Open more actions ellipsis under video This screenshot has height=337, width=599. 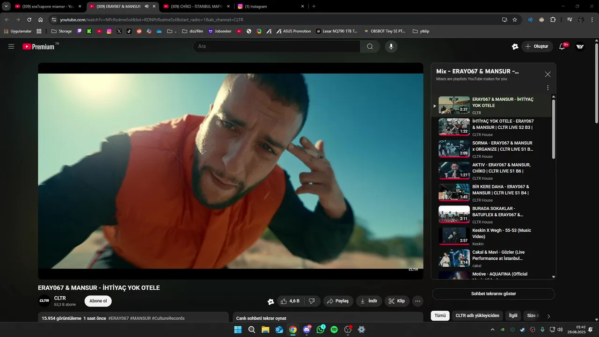418,301
